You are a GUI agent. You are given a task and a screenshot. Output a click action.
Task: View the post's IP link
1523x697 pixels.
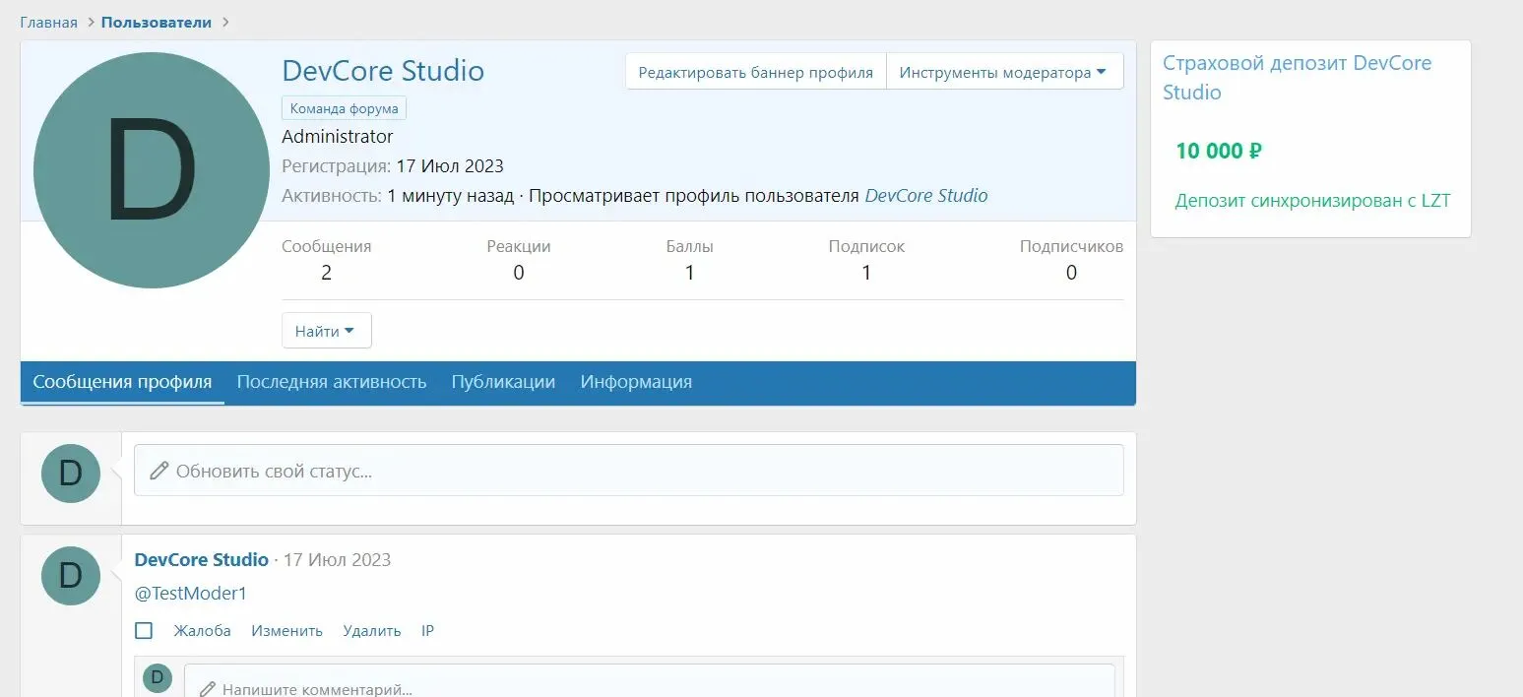[427, 631]
